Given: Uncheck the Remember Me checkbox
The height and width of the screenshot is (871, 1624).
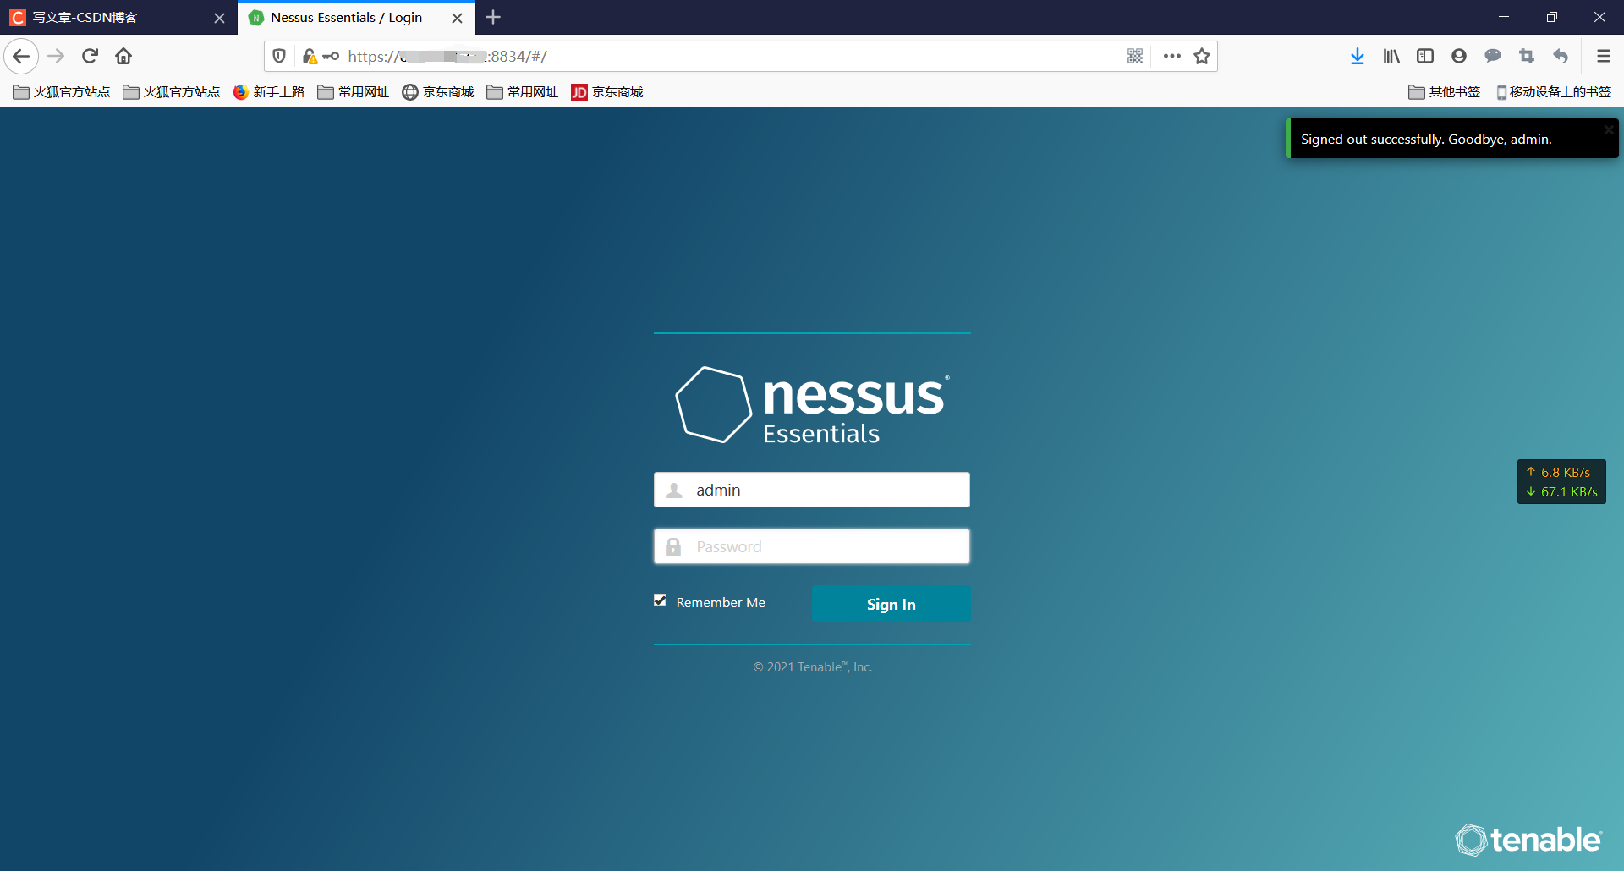Looking at the screenshot, I should pyautogui.click(x=660, y=600).
